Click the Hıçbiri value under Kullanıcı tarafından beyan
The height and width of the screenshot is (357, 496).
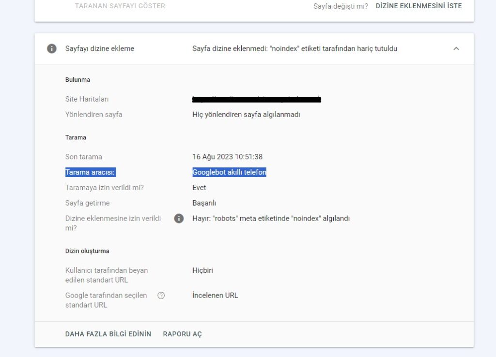coord(202,270)
